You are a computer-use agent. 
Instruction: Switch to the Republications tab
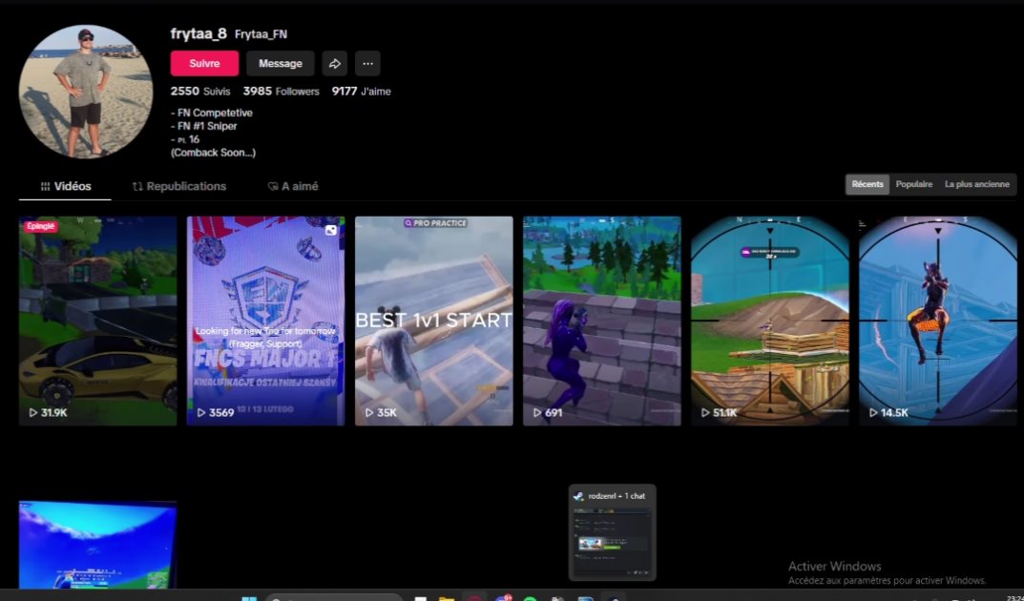(x=179, y=187)
